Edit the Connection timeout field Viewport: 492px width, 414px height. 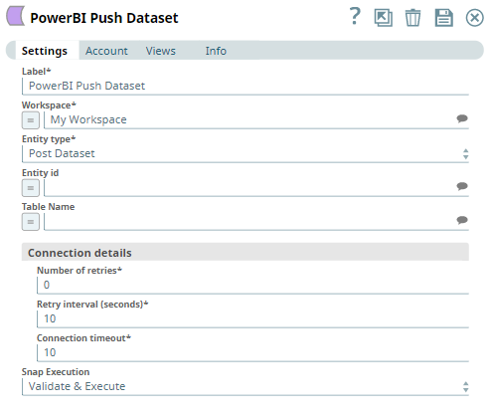click(252, 353)
